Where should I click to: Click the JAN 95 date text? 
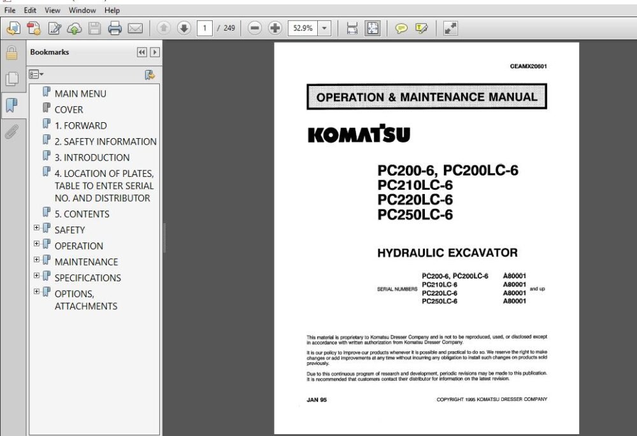tap(317, 400)
